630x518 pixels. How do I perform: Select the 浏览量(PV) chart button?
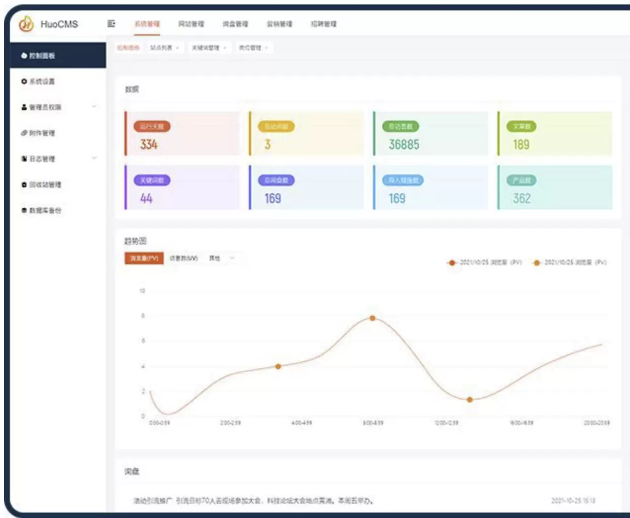click(x=144, y=258)
